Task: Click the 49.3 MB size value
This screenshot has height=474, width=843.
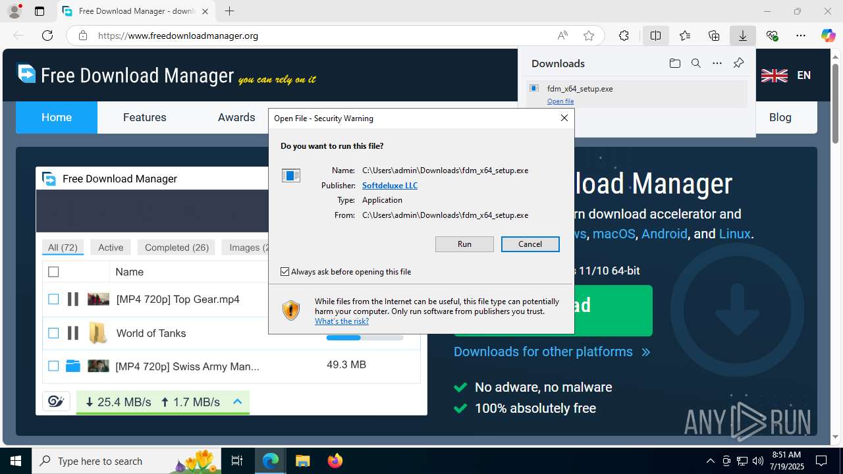Action: coord(346,365)
